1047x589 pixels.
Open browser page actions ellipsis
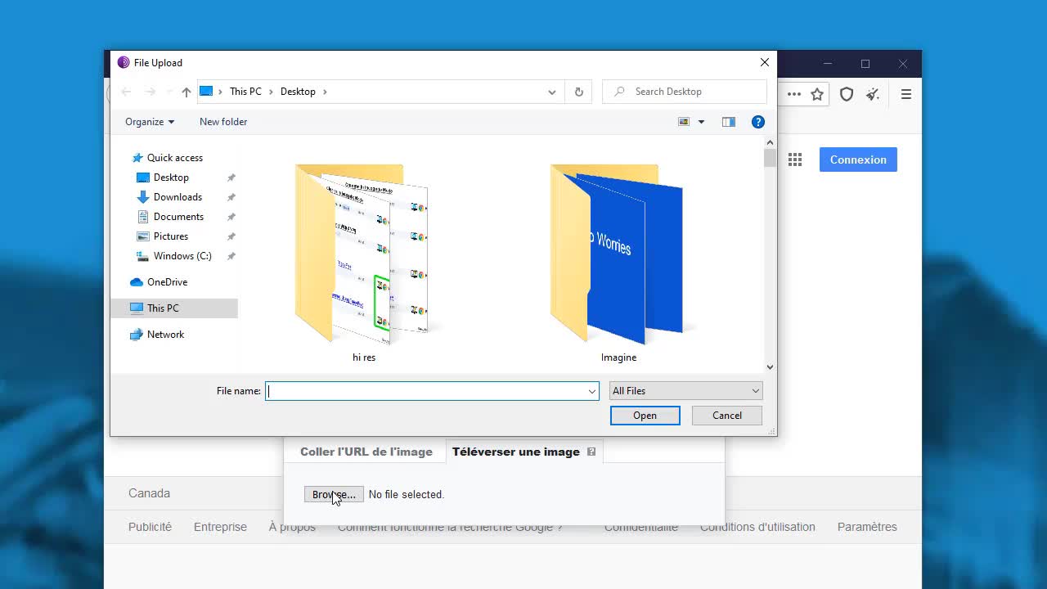click(x=794, y=94)
